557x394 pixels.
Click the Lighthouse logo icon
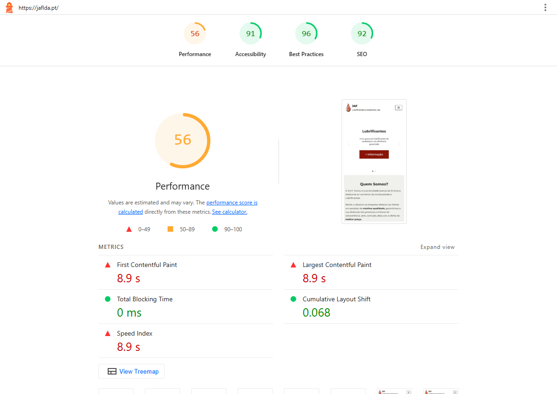pyautogui.click(x=9, y=7)
